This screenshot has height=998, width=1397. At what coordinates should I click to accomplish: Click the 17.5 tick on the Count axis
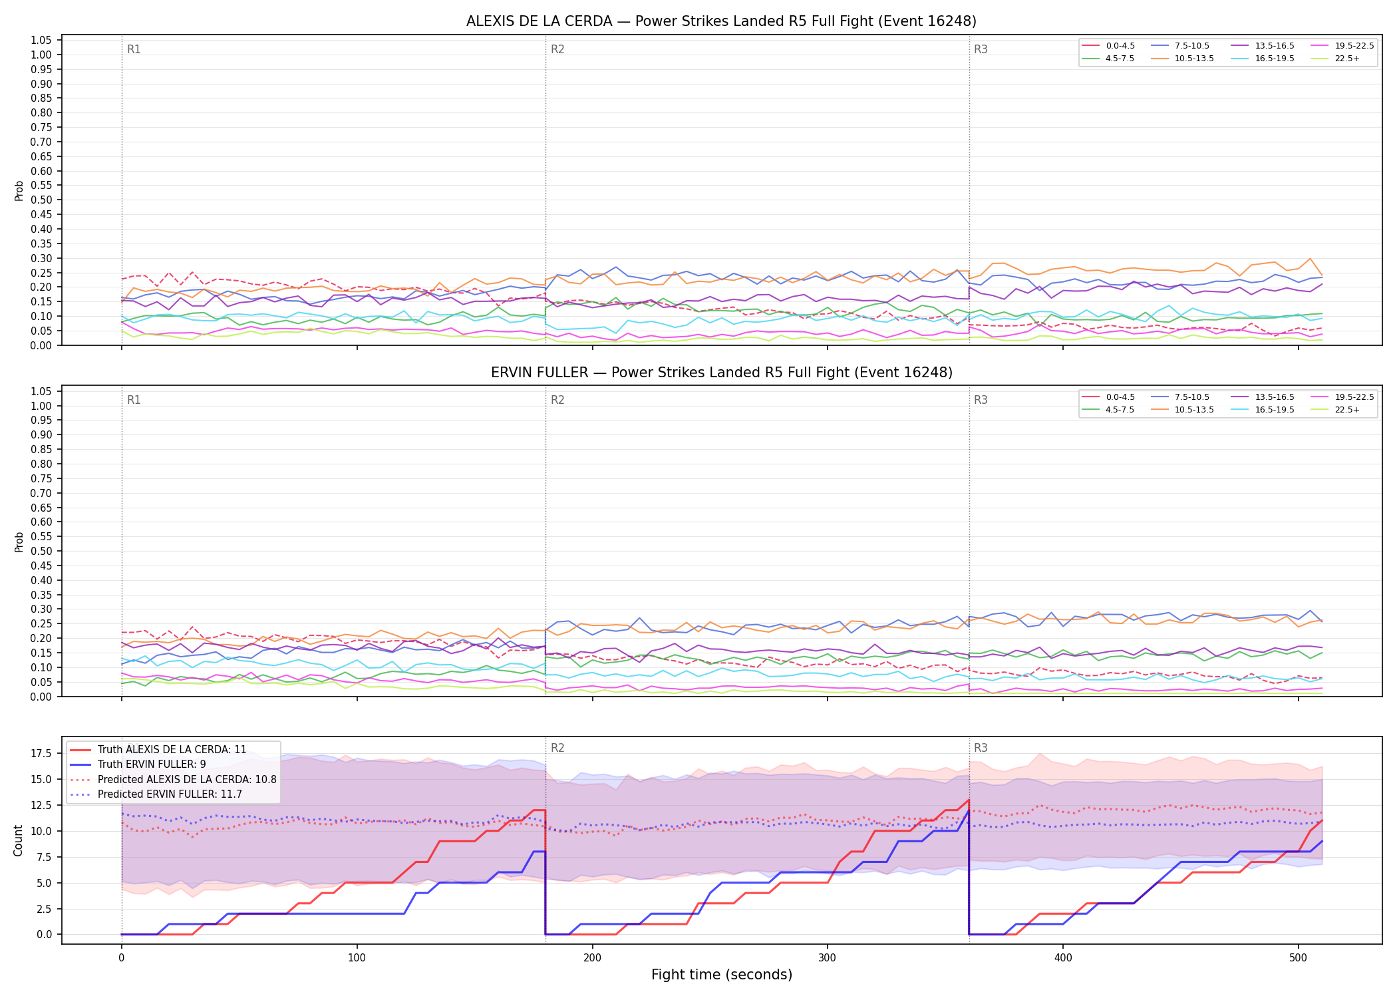click(41, 754)
